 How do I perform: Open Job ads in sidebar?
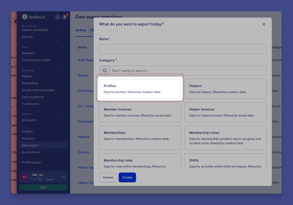(27, 37)
